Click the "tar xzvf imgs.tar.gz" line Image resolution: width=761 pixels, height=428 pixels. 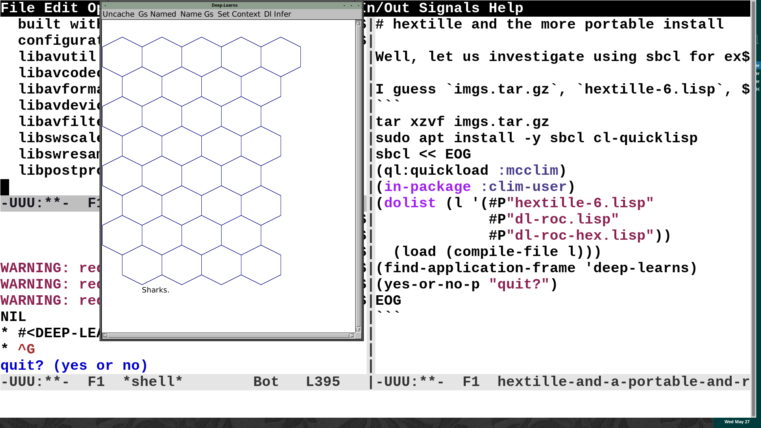tap(462, 122)
